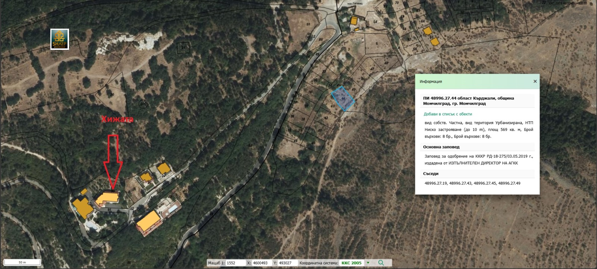Open the ККС 2005 coordinate system dropdown
This screenshot has width=597, height=269.
click(368, 263)
